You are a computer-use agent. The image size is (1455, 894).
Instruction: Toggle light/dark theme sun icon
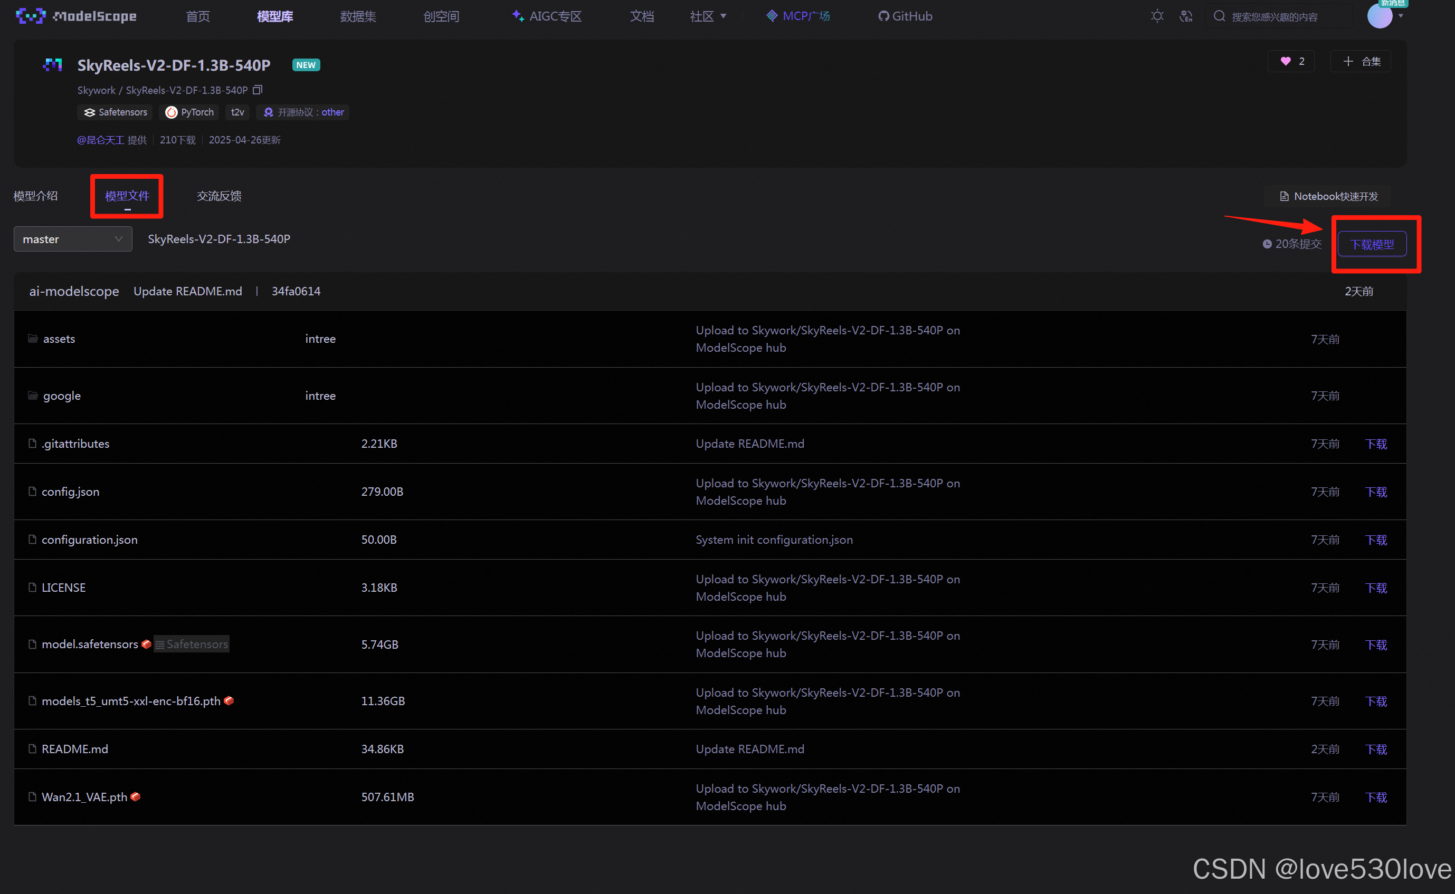click(x=1157, y=16)
